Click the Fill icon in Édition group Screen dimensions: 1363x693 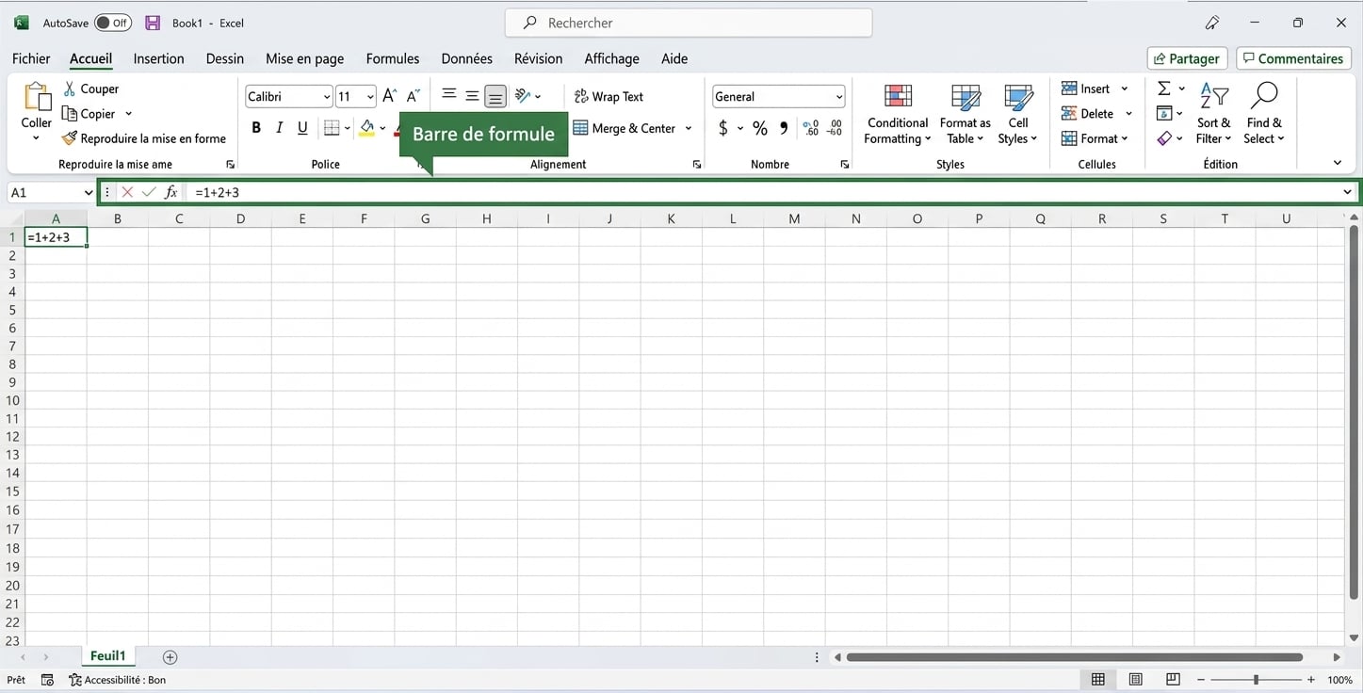point(1164,113)
